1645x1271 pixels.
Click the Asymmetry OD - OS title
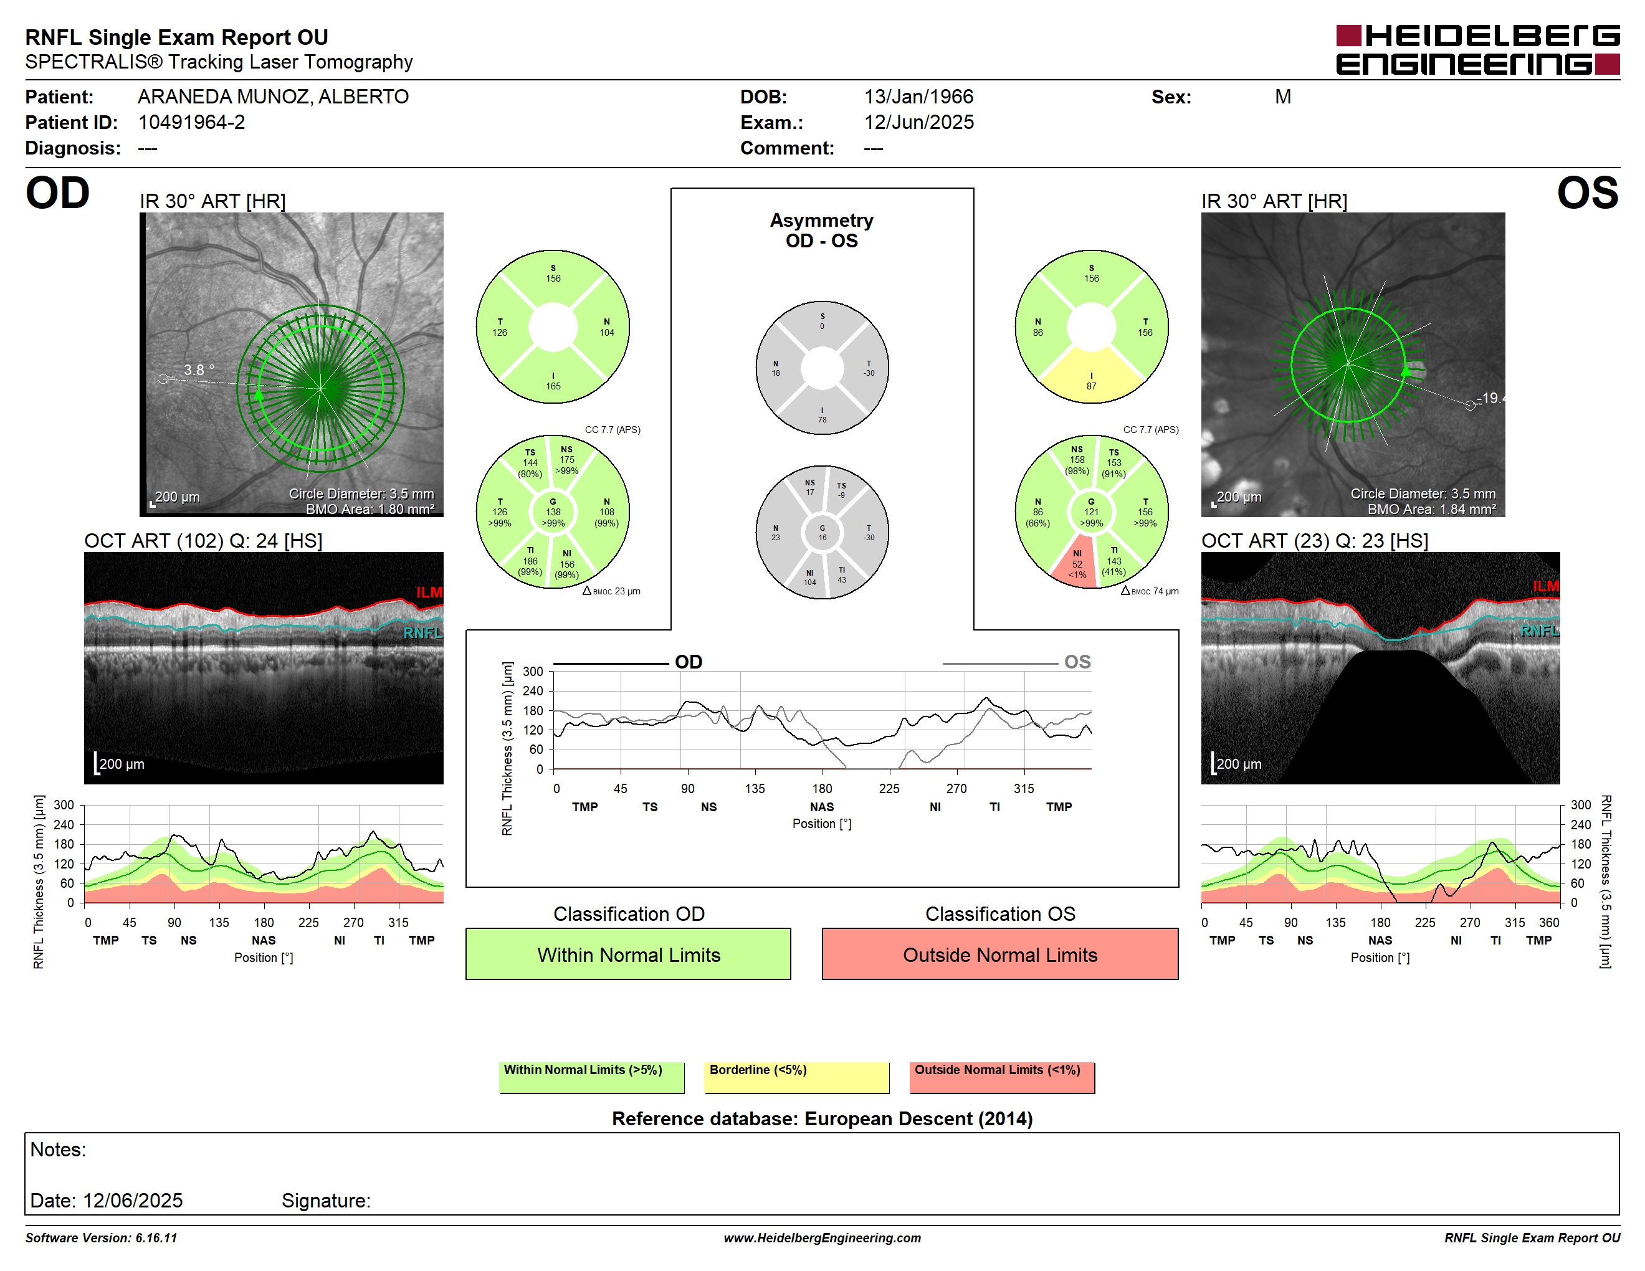point(822,230)
